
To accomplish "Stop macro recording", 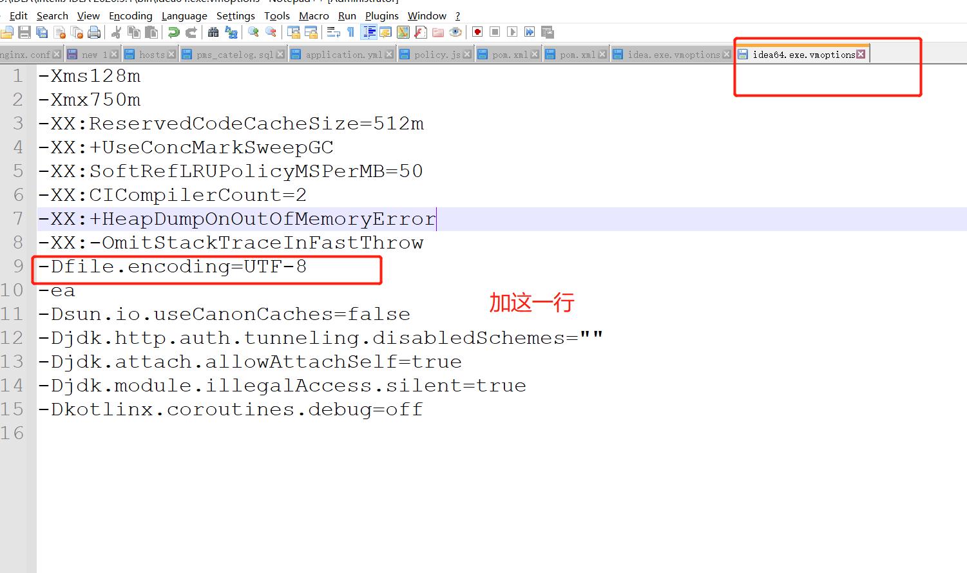I will [x=495, y=32].
